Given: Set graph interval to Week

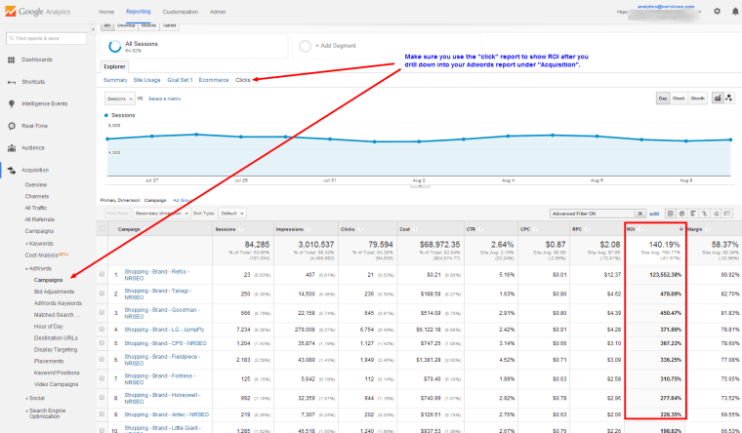Looking at the screenshot, I should (x=679, y=98).
